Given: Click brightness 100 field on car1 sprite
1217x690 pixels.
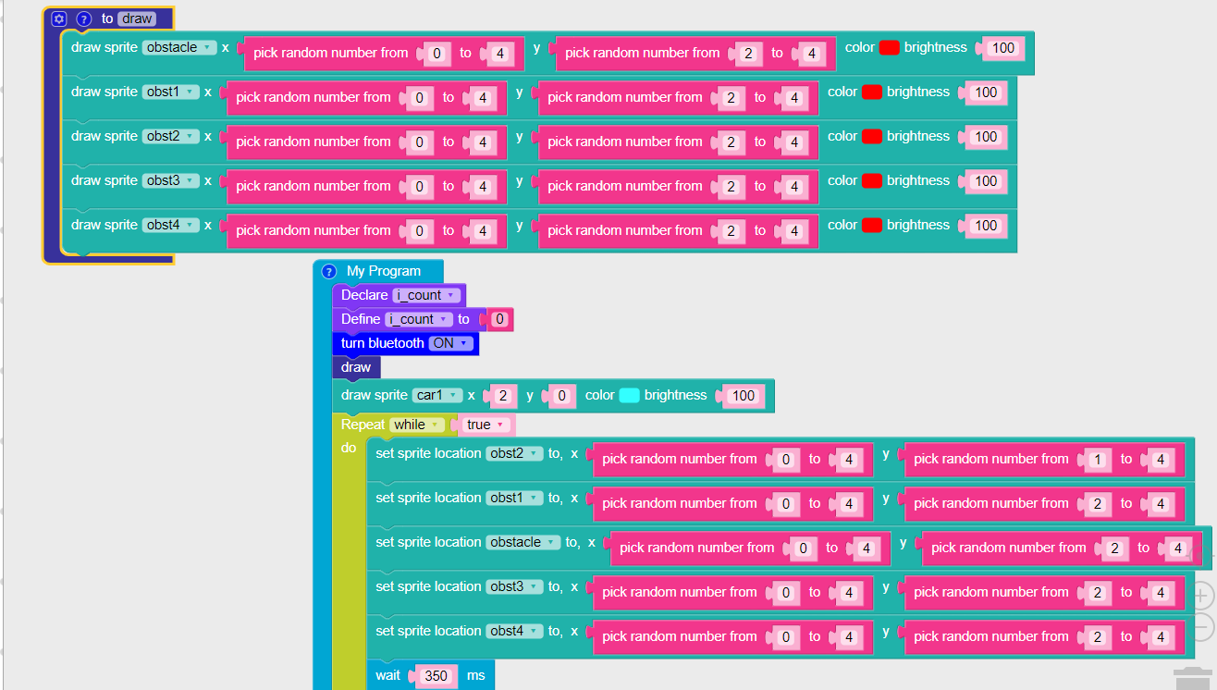Looking at the screenshot, I should coord(744,396).
